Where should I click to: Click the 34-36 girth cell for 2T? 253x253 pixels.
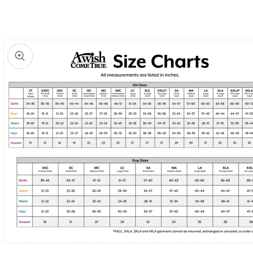30,103
